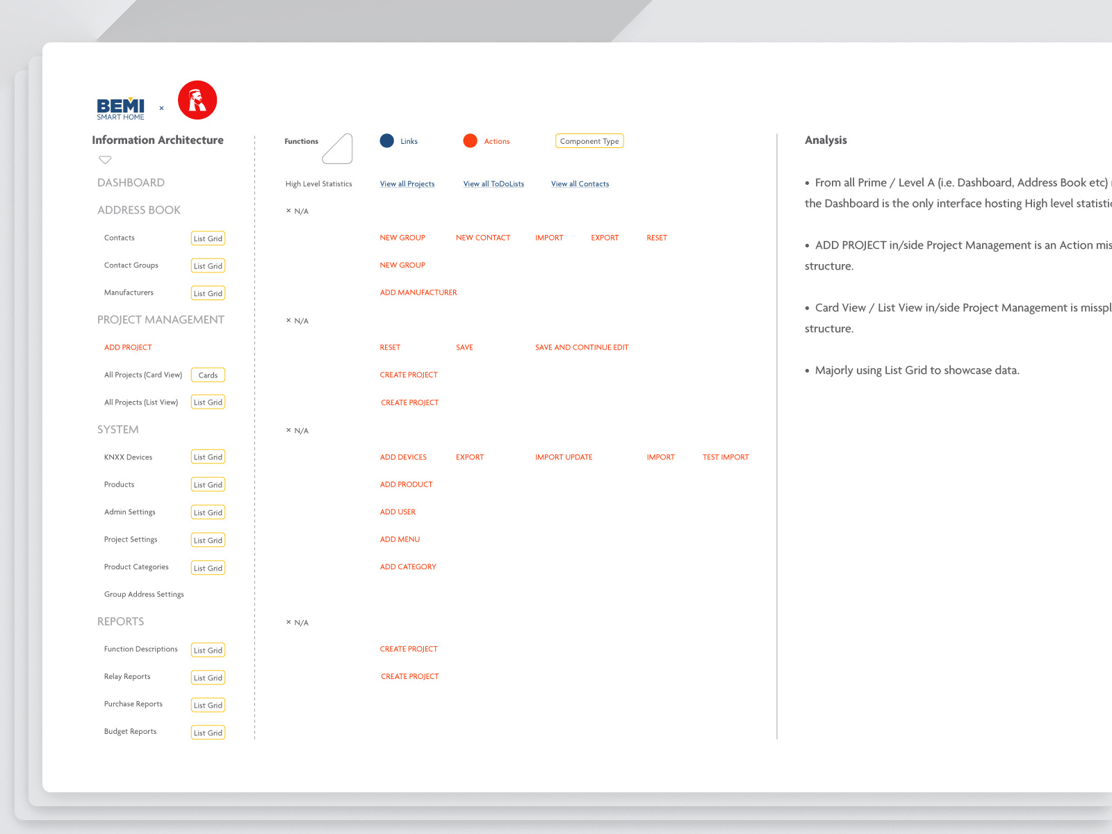Click RESET in the Contacts row
Screen dimensions: 1112x834
point(657,238)
